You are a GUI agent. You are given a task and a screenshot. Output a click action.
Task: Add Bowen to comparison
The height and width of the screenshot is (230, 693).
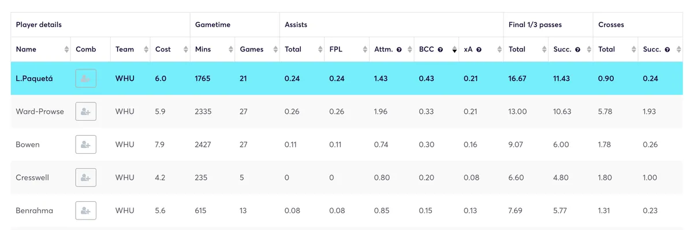(x=85, y=144)
